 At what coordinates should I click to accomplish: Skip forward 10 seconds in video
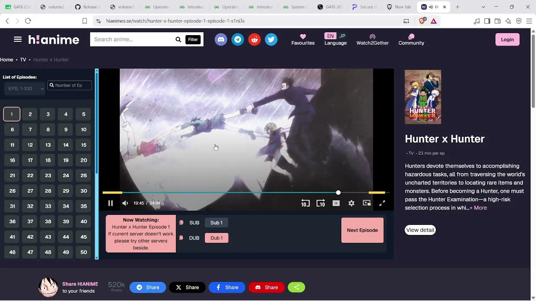(321, 203)
